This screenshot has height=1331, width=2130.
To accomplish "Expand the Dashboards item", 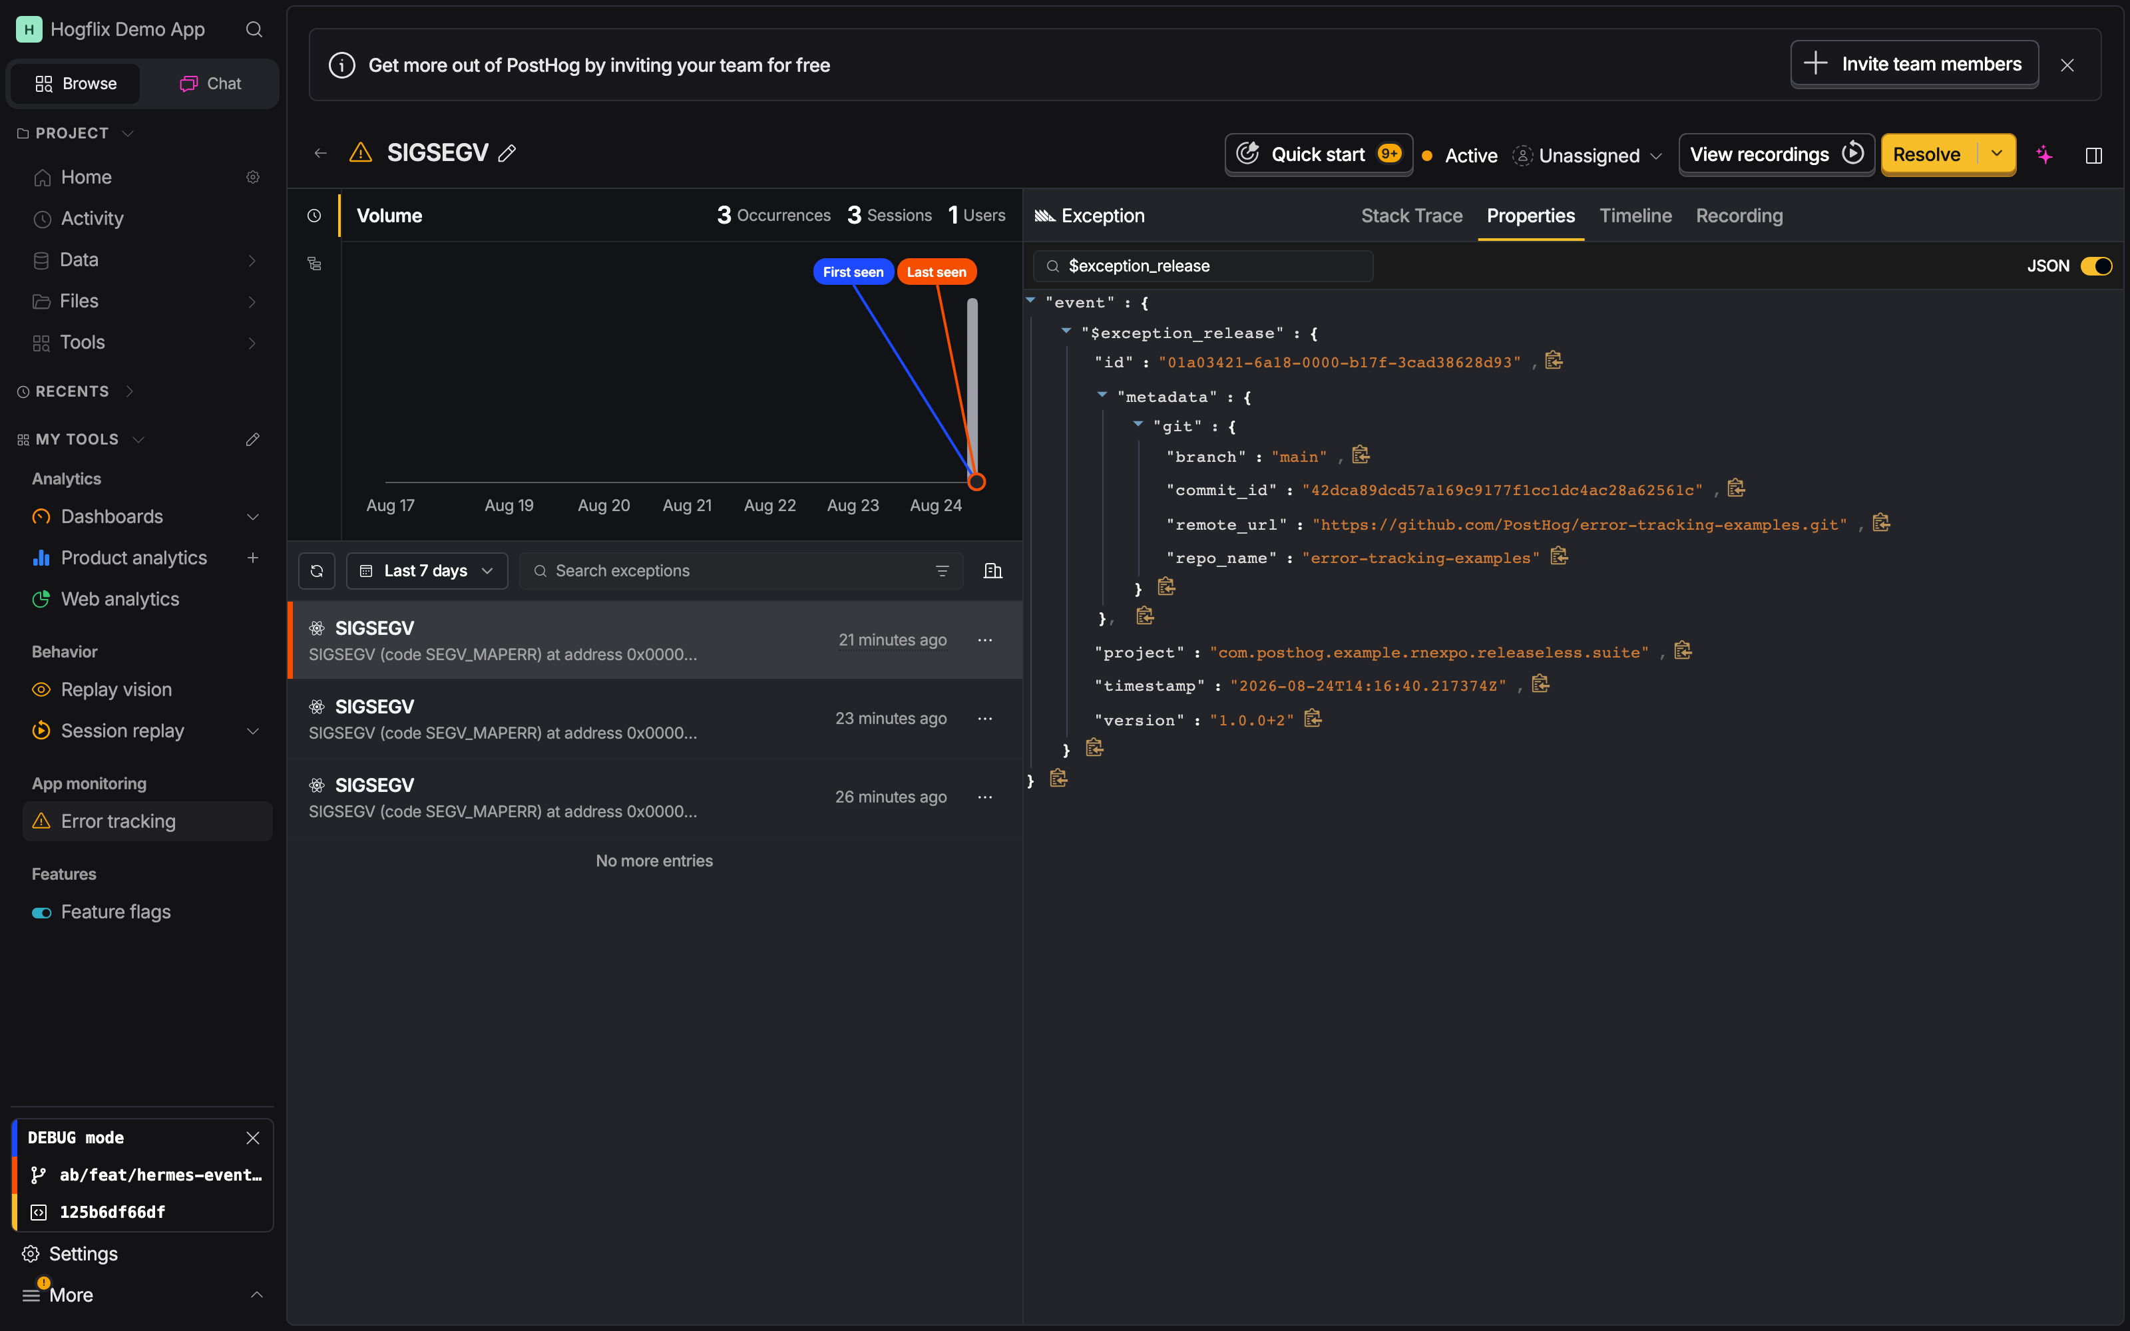I will (253, 516).
